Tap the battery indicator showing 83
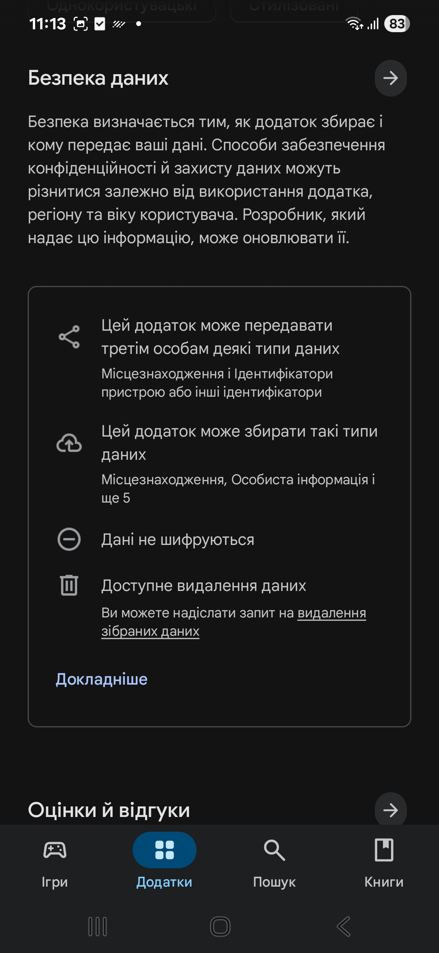The image size is (439, 953). 397,24
